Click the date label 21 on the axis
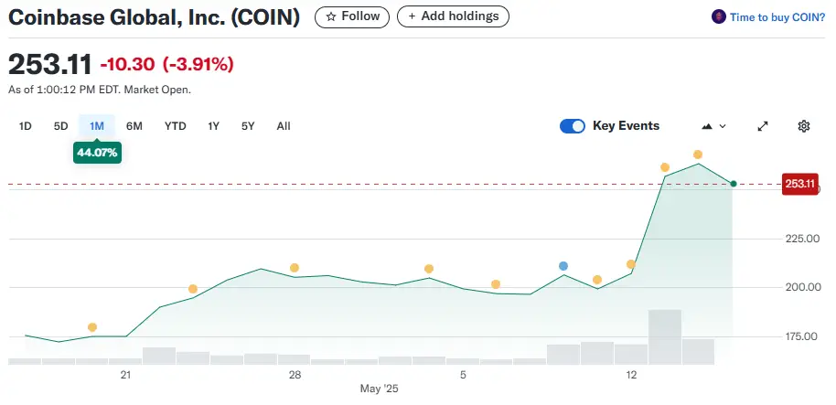Screen dimensions: 836x405 pos(126,375)
